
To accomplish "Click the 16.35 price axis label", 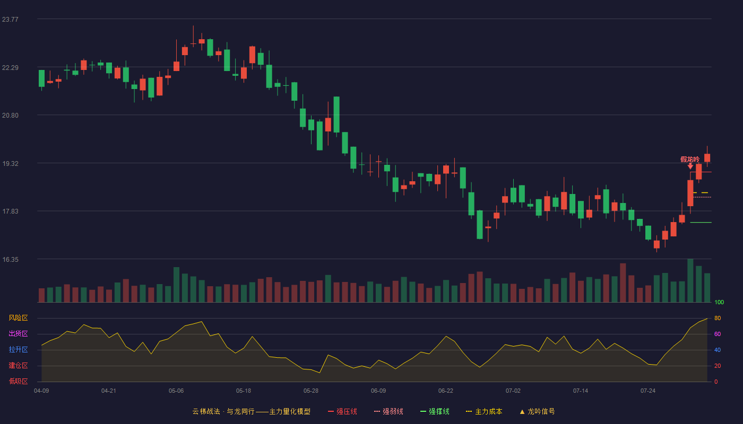I will click(10, 260).
